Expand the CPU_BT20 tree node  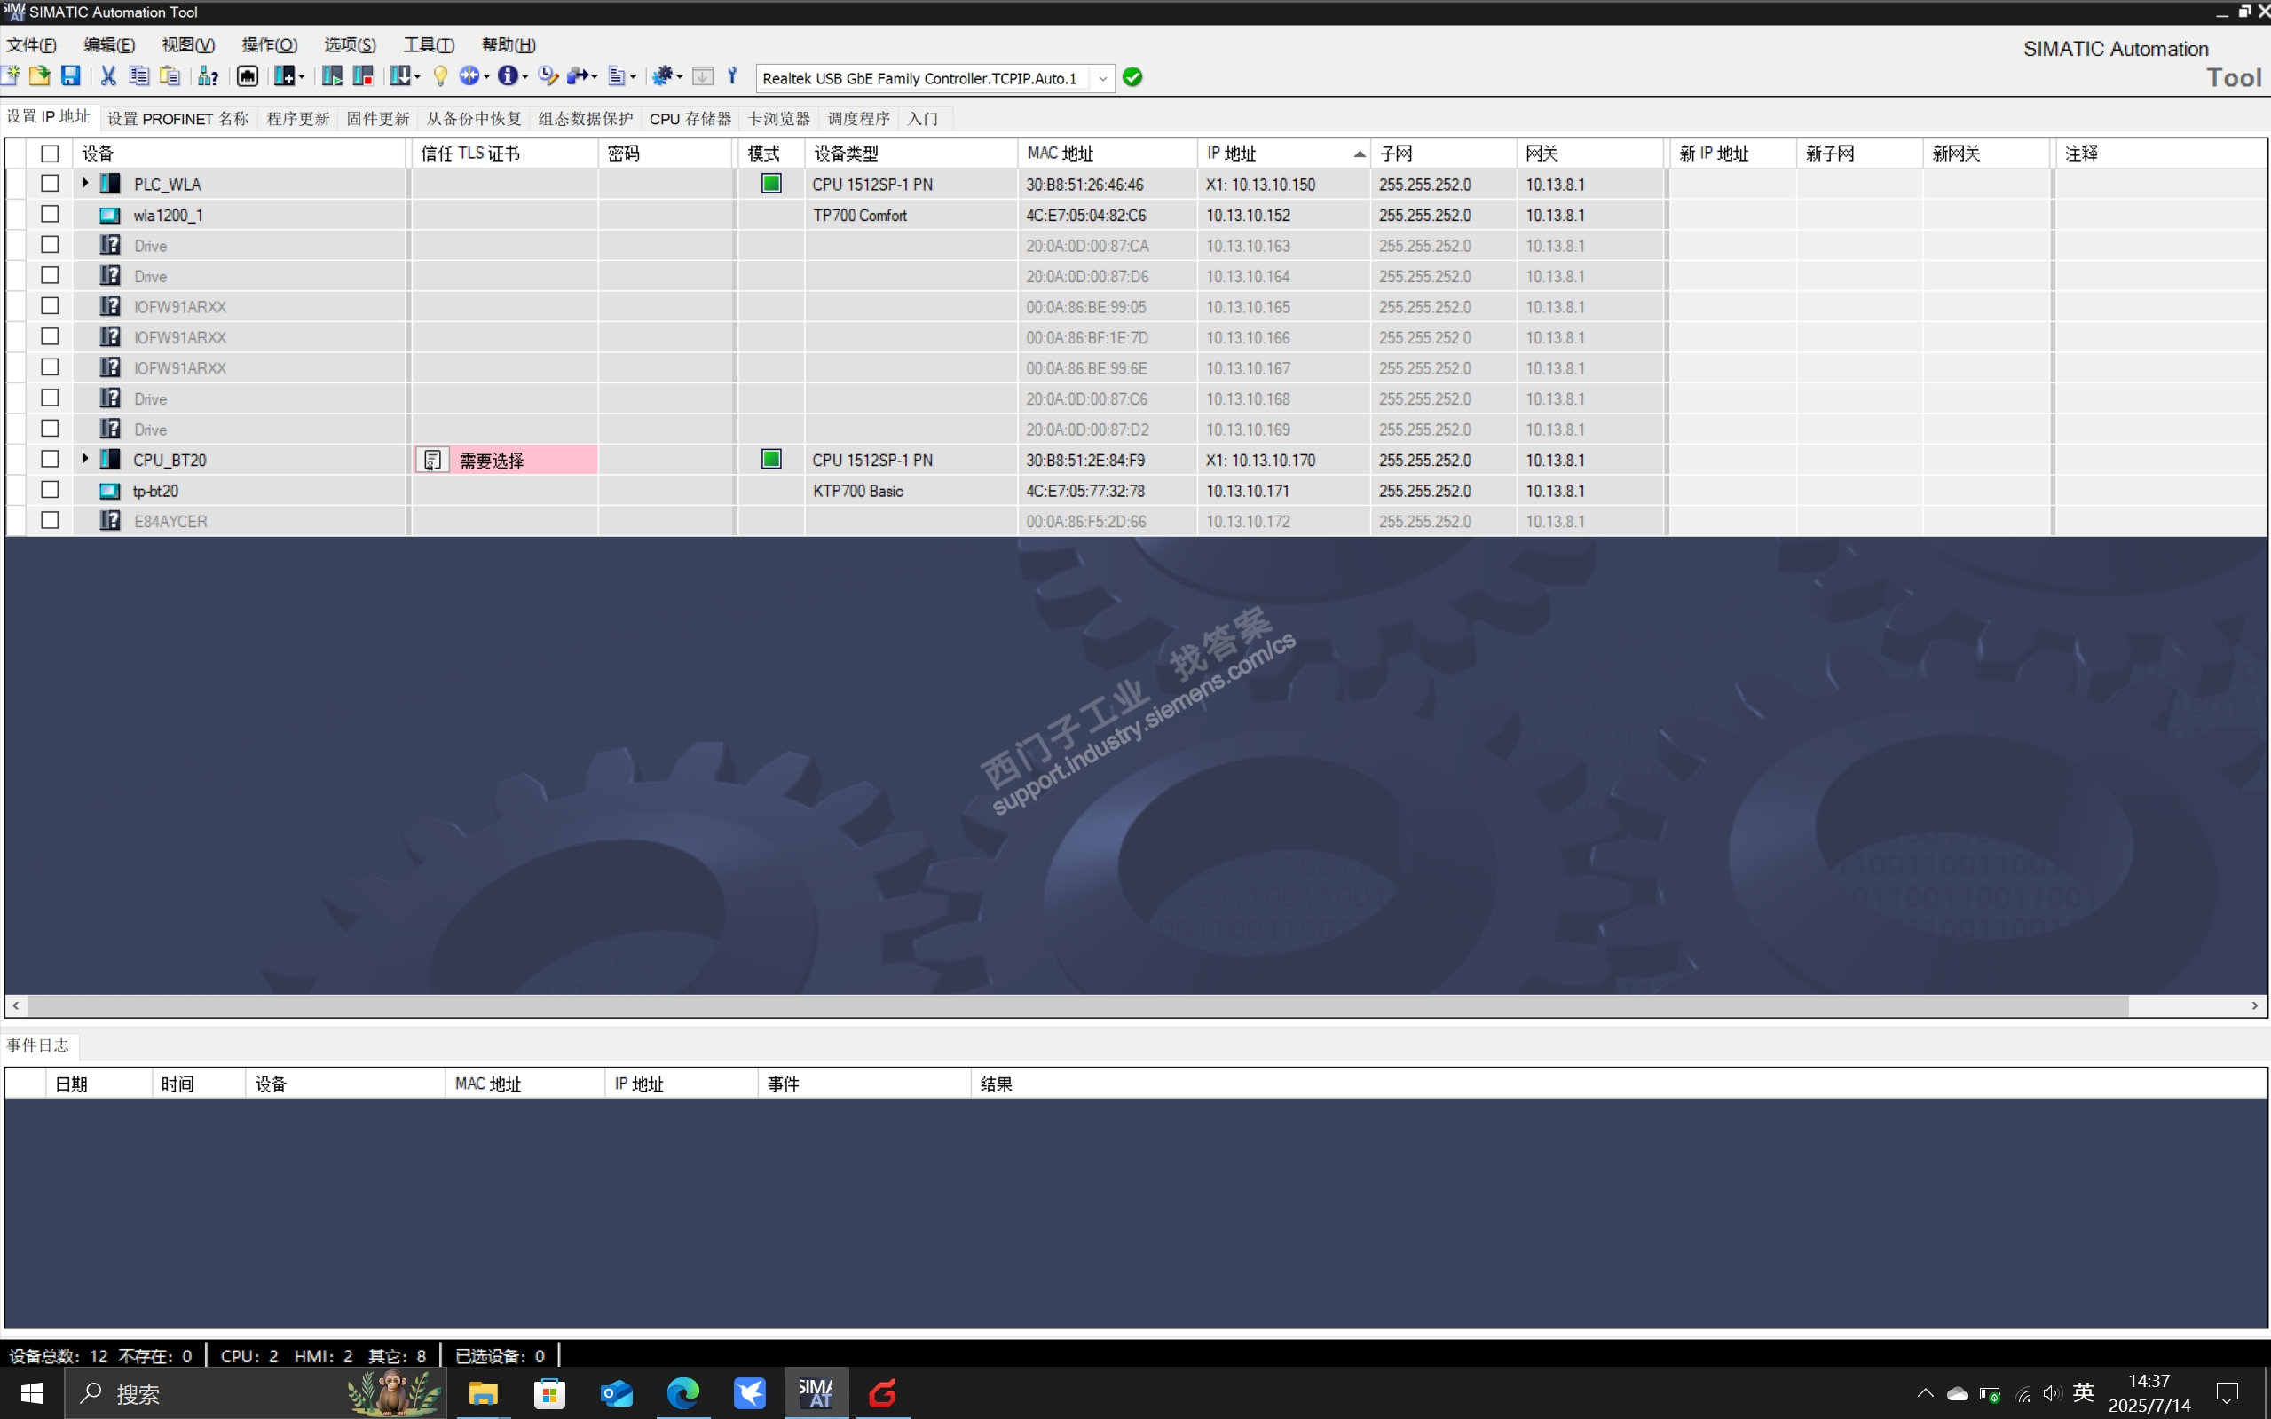[84, 459]
